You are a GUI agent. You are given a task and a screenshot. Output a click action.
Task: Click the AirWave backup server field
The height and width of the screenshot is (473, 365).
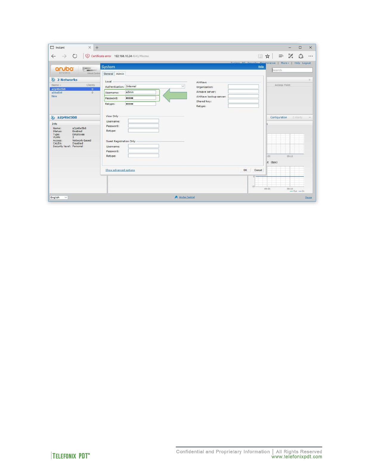(x=243, y=96)
